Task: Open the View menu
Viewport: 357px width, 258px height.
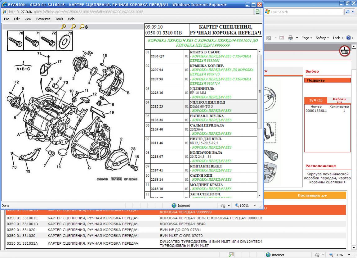Action: (x=28, y=19)
